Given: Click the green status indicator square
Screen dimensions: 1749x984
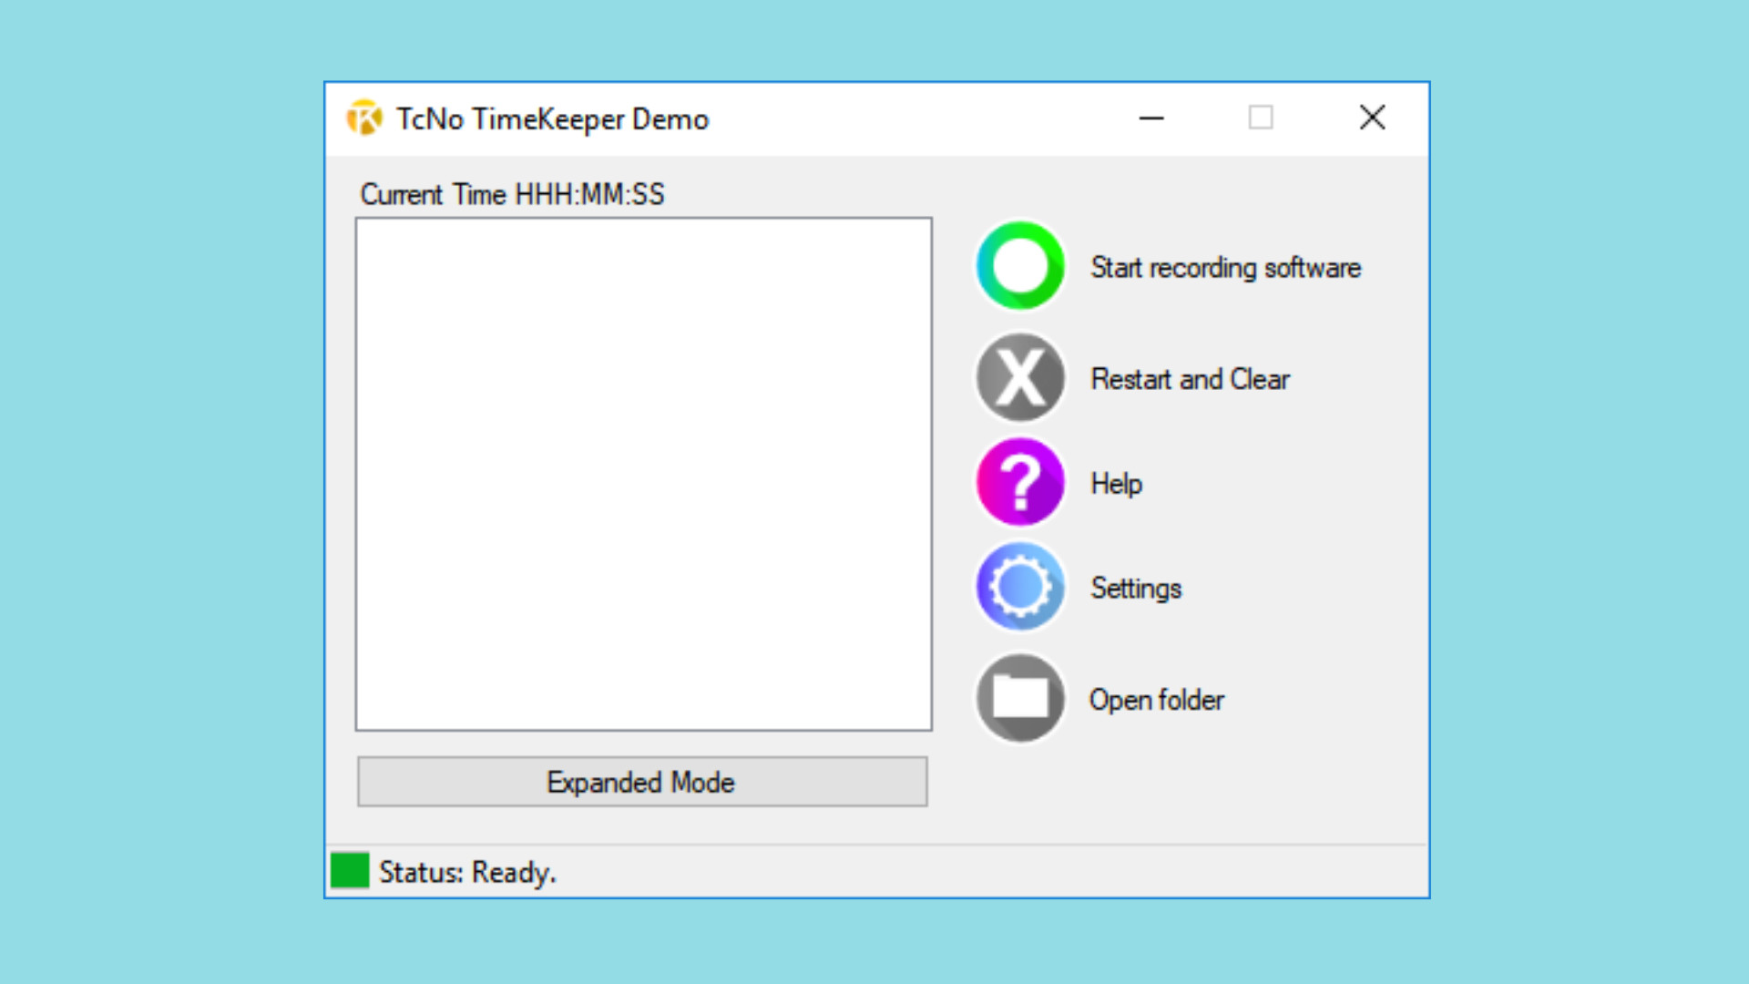Looking at the screenshot, I should pyautogui.click(x=350, y=870).
